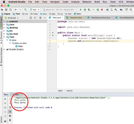
Task: Toggle scroll to end in Run console
Action: (x=10, y=112)
